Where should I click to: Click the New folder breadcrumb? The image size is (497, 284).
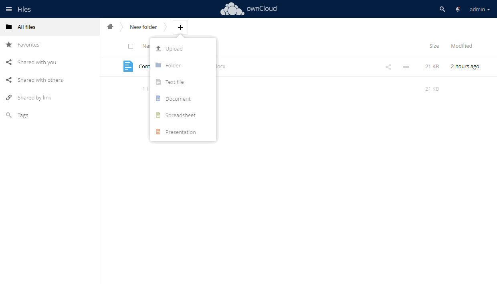[x=143, y=27]
